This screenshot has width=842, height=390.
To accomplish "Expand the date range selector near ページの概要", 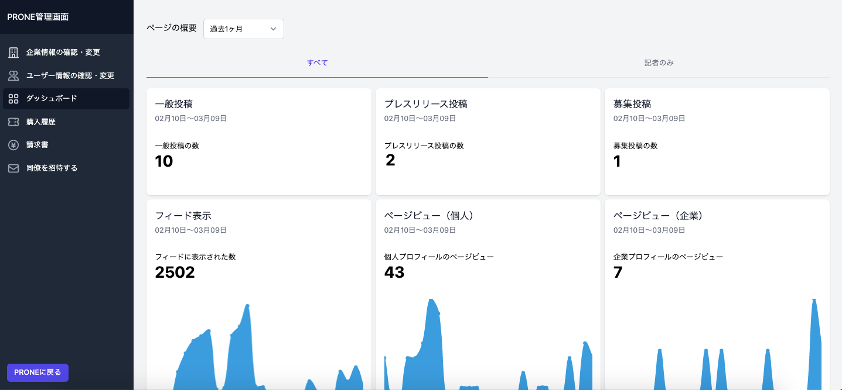I will 243,29.
